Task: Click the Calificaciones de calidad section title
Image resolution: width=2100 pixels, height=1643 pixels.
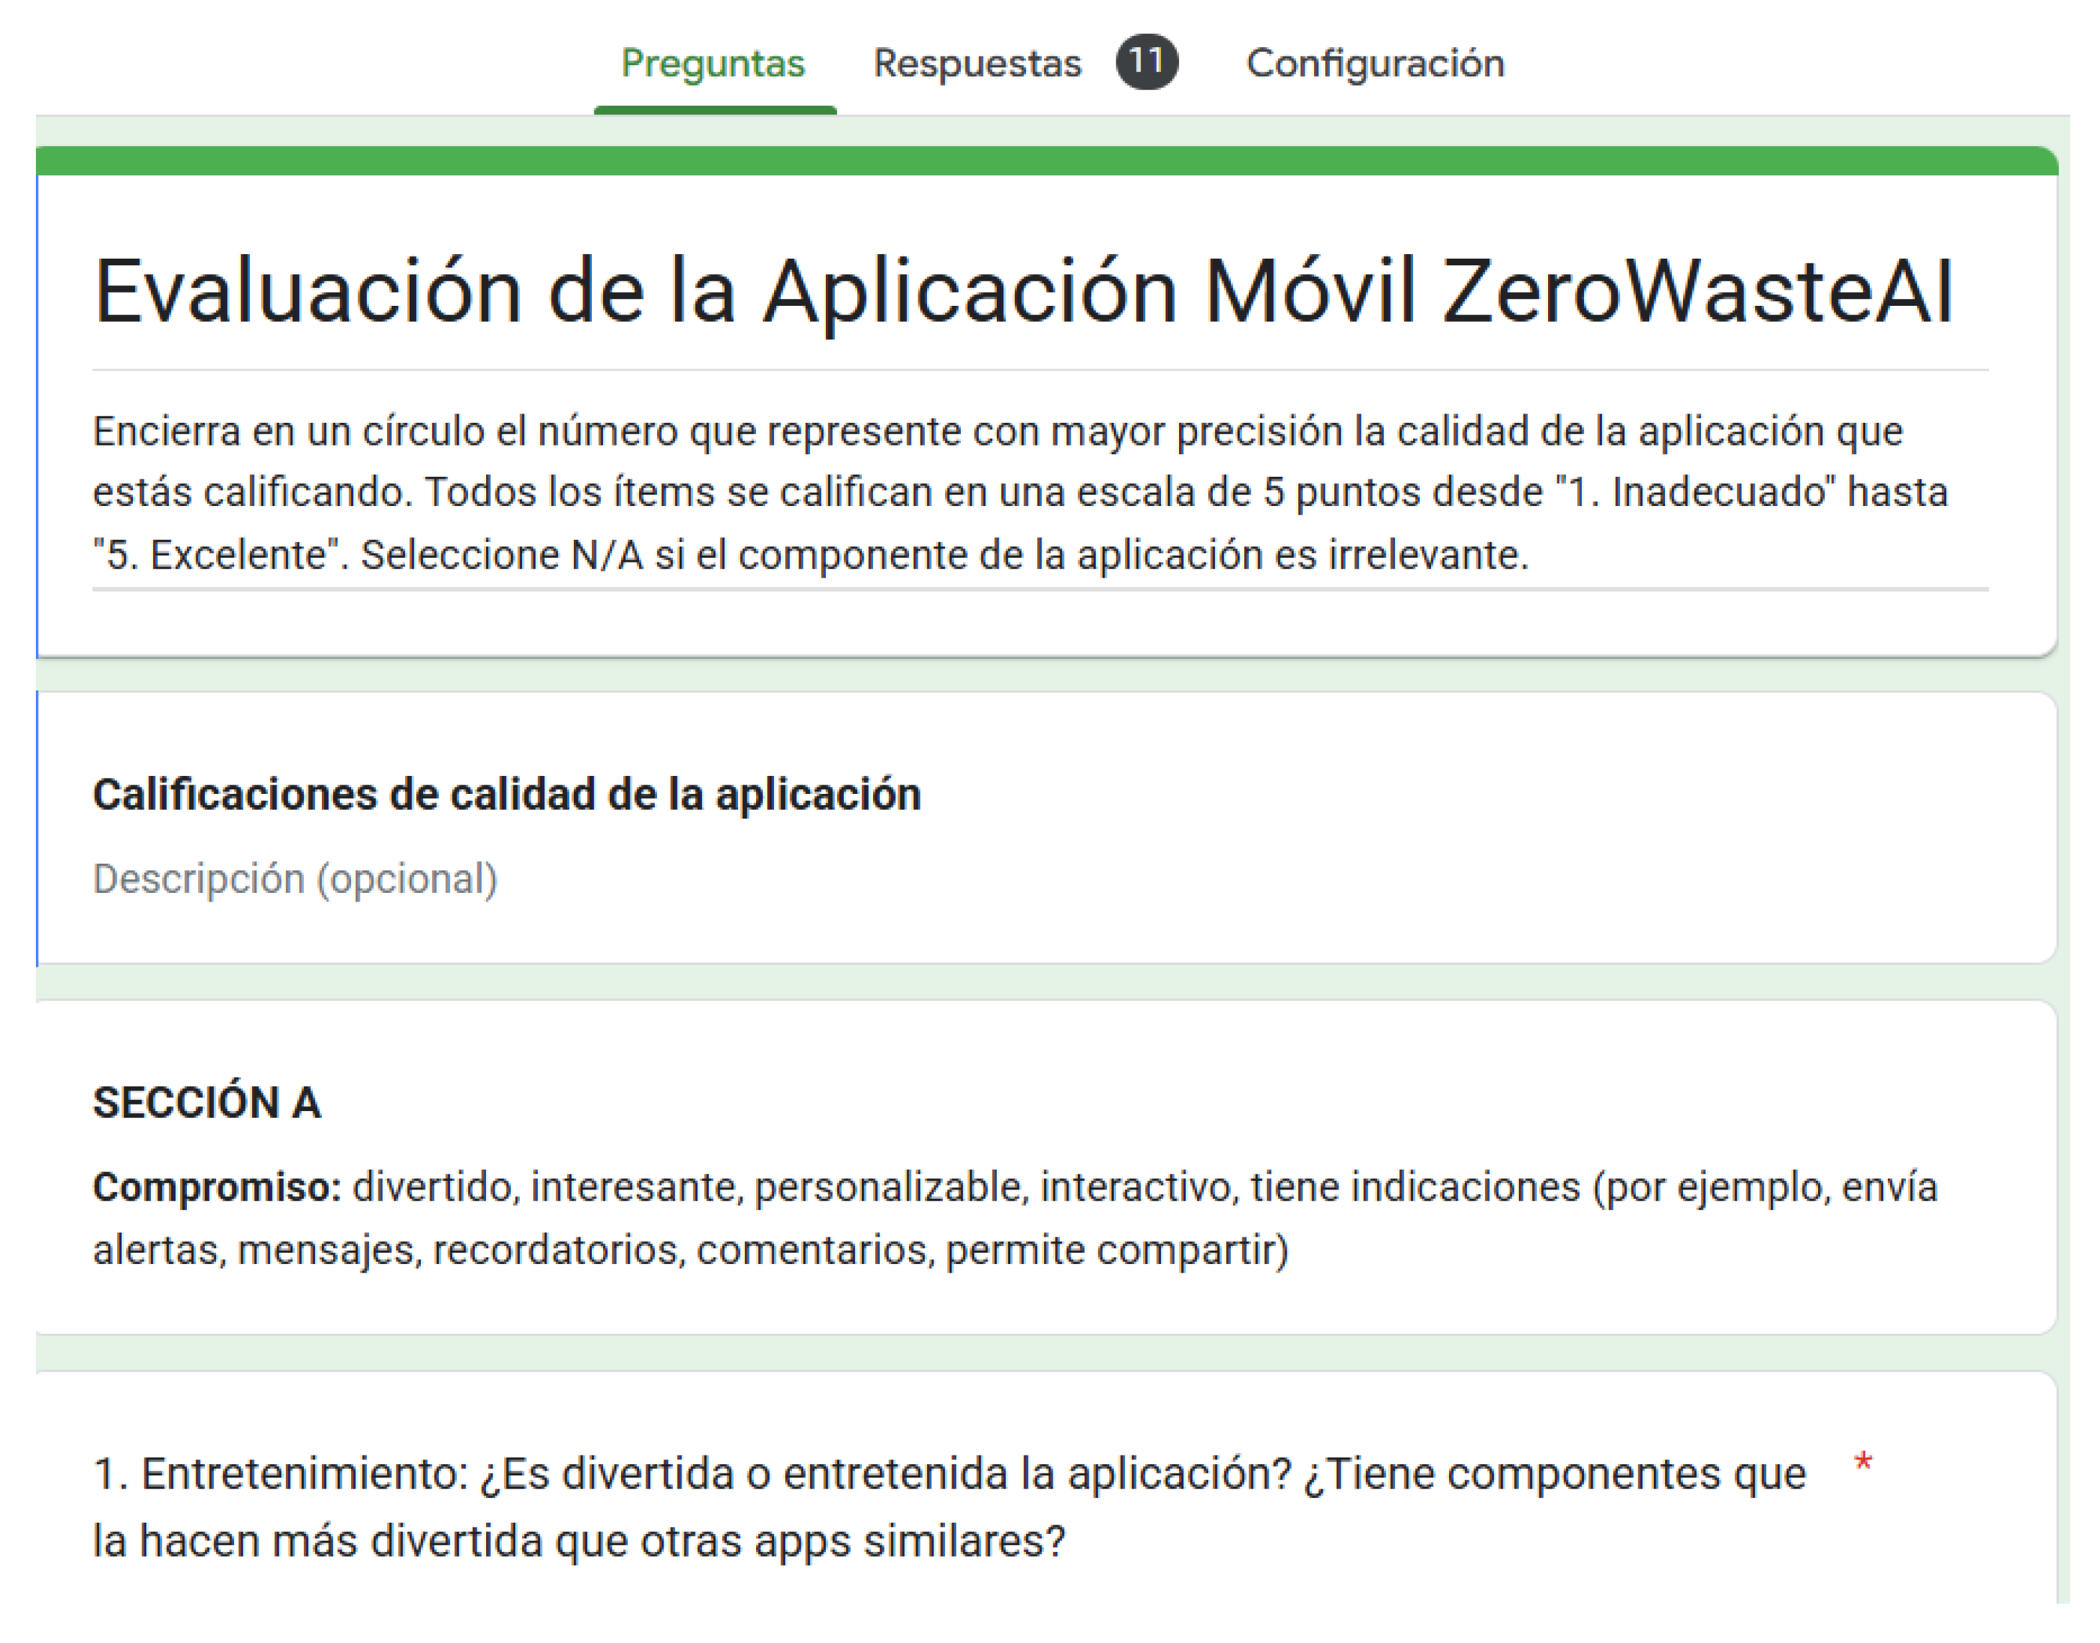Action: click(x=507, y=795)
